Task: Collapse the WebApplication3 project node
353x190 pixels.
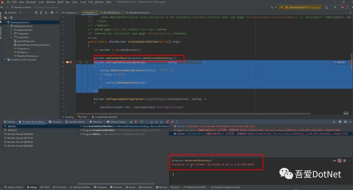Action: click(x=8, y=26)
